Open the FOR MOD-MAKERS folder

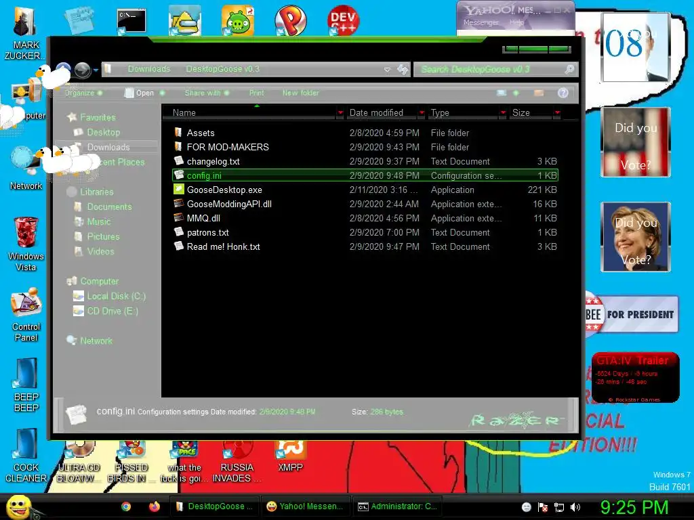pos(228,147)
